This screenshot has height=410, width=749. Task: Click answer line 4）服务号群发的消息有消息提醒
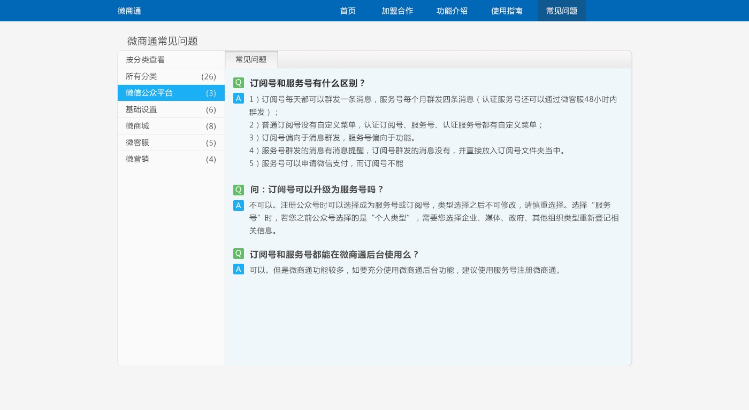[408, 151]
